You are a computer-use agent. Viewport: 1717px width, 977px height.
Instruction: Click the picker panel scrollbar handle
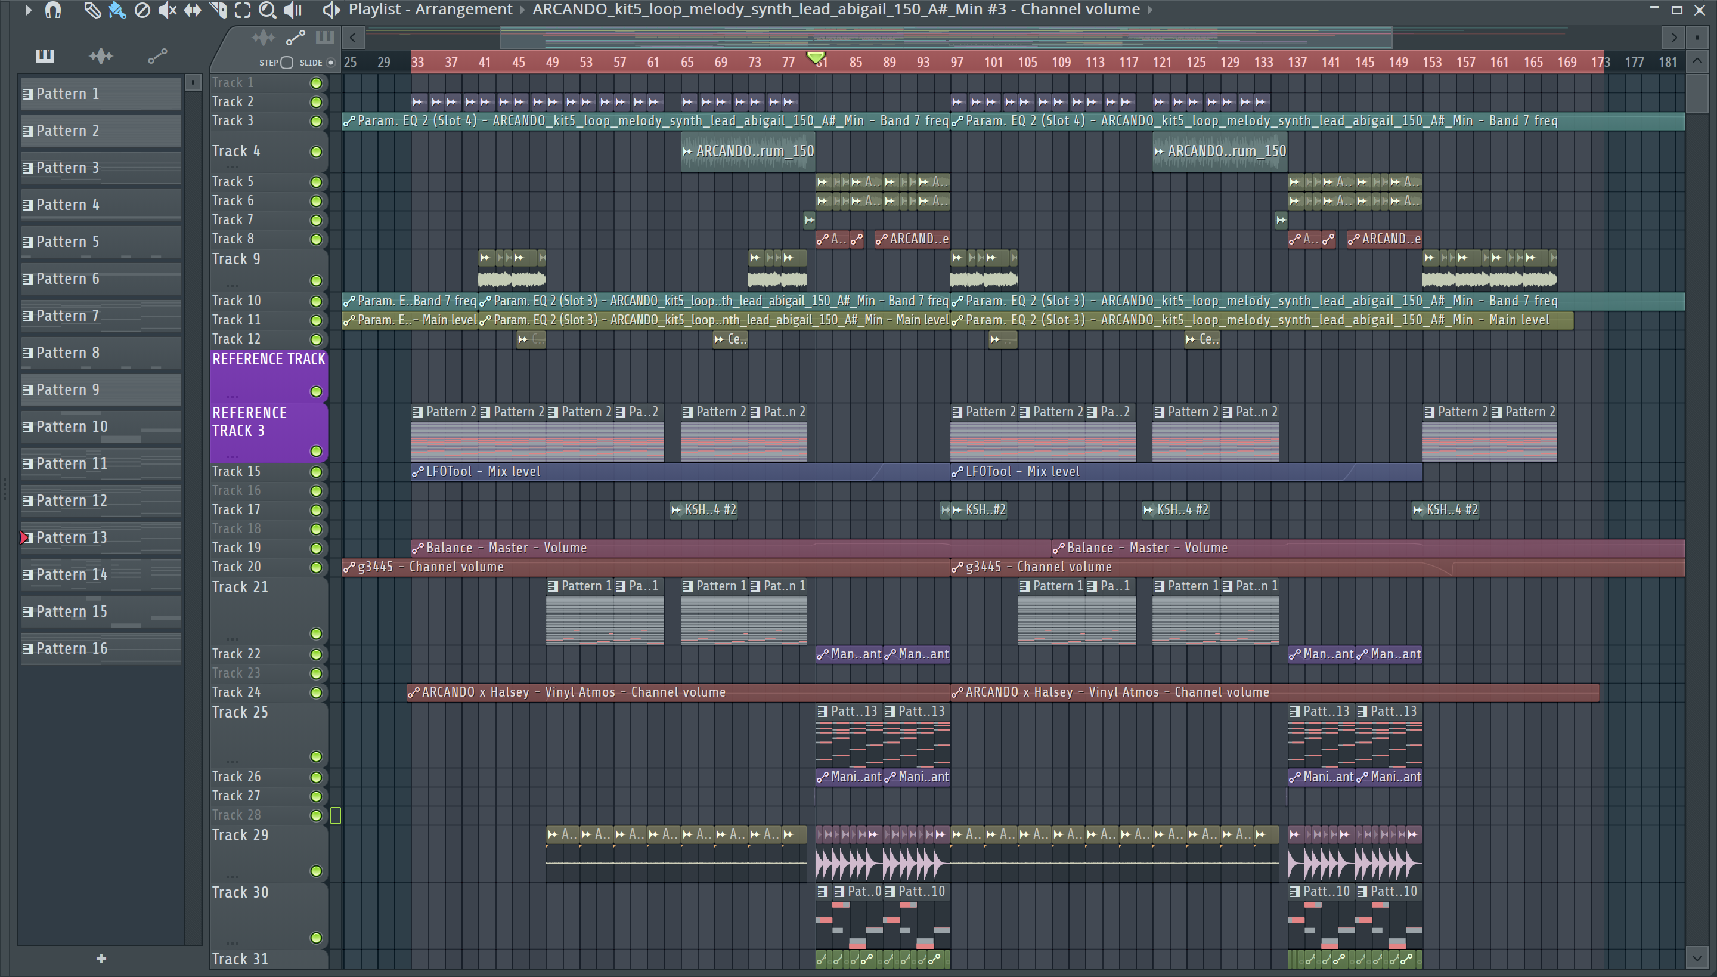coord(193,82)
